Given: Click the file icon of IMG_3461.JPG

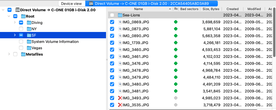Looking at the screenshot, I should 120,56.
